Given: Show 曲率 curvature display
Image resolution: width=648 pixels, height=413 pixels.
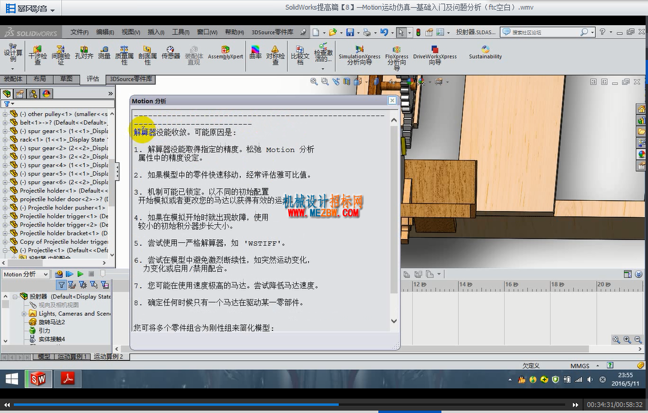Looking at the screenshot, I should point(255,53).
